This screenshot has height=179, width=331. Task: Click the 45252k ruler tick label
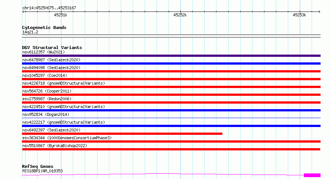point(180,15)
